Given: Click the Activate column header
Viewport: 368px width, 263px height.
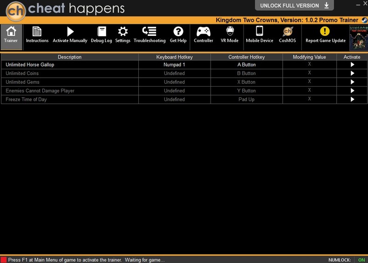Looking at the screenshot, I should 352,57.
